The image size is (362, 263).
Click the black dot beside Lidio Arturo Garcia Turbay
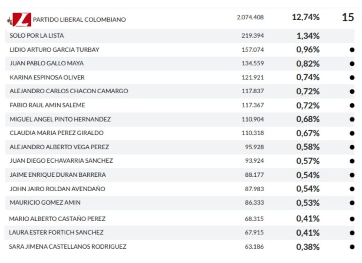coord(352,50)
